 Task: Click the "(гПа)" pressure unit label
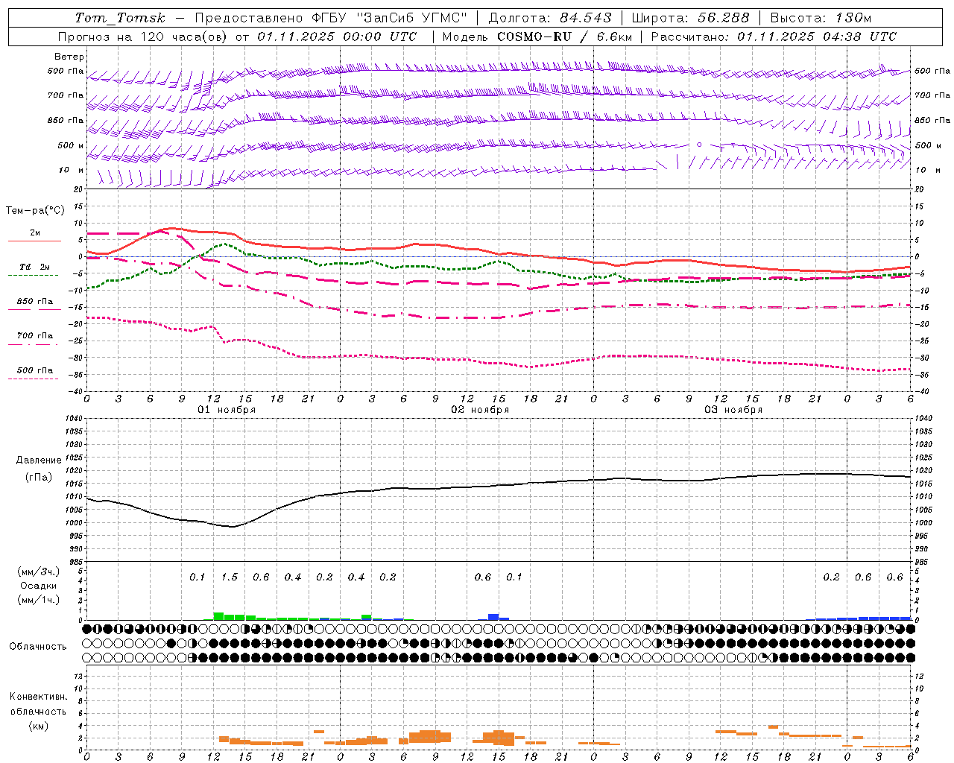[x=39, y=477]
